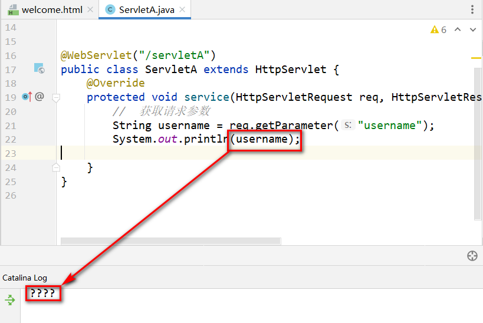Click the fold end marker on line 24
The height and width of the screenshot is (323, 483).
56,167
